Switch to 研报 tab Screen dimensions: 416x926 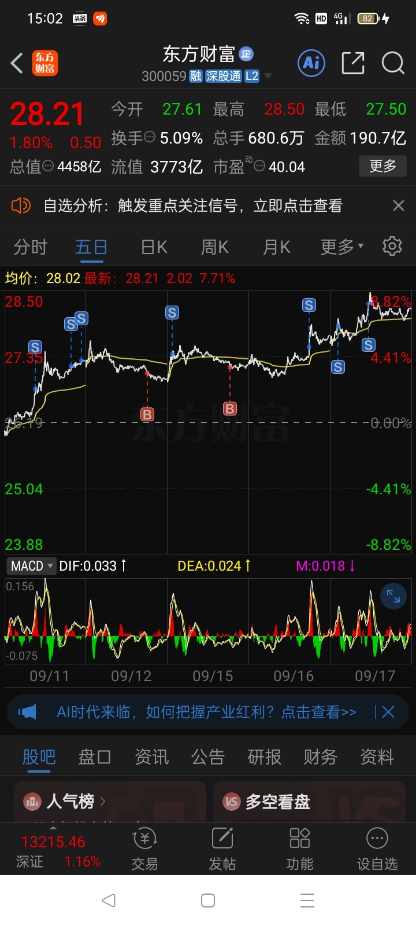(265, 756)
